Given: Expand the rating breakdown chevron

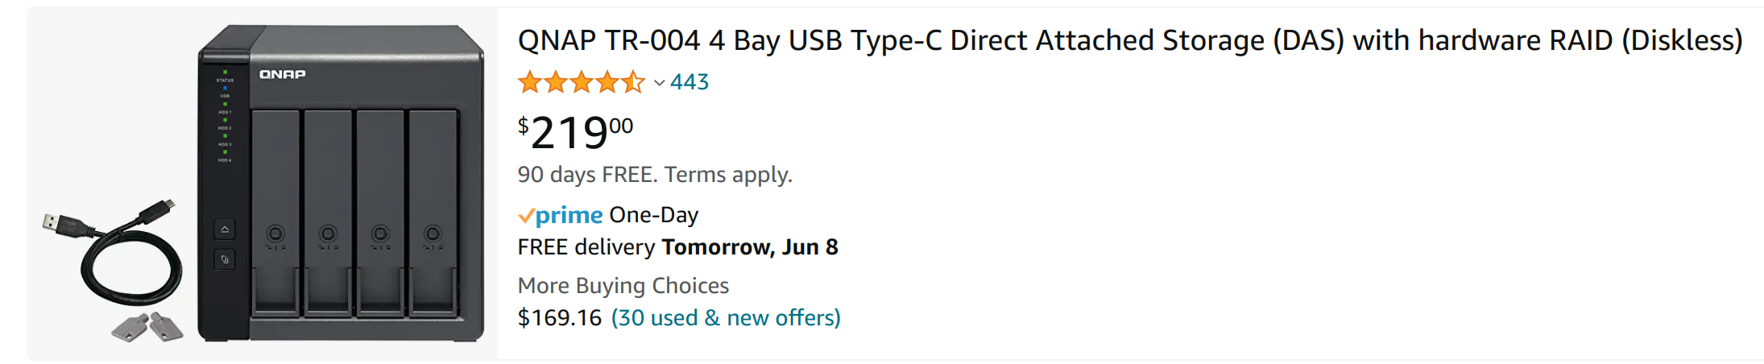Looking at the screenshot, I should [x=659, y=82].
